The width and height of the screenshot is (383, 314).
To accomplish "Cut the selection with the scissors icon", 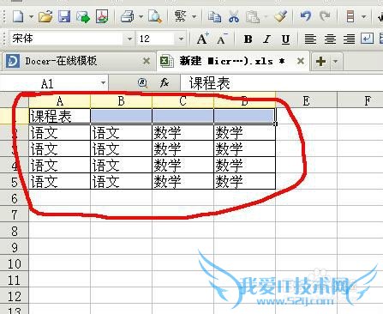I will coord(234,16).
